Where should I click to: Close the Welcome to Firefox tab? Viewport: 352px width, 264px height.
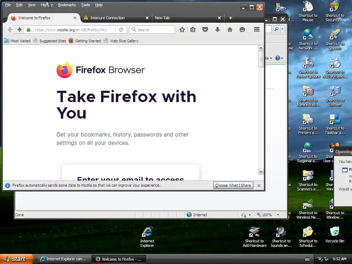point(75,18)
